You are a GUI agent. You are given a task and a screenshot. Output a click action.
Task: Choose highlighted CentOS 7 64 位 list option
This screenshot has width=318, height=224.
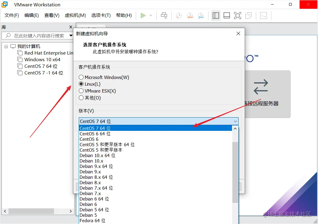click(155, 128)
